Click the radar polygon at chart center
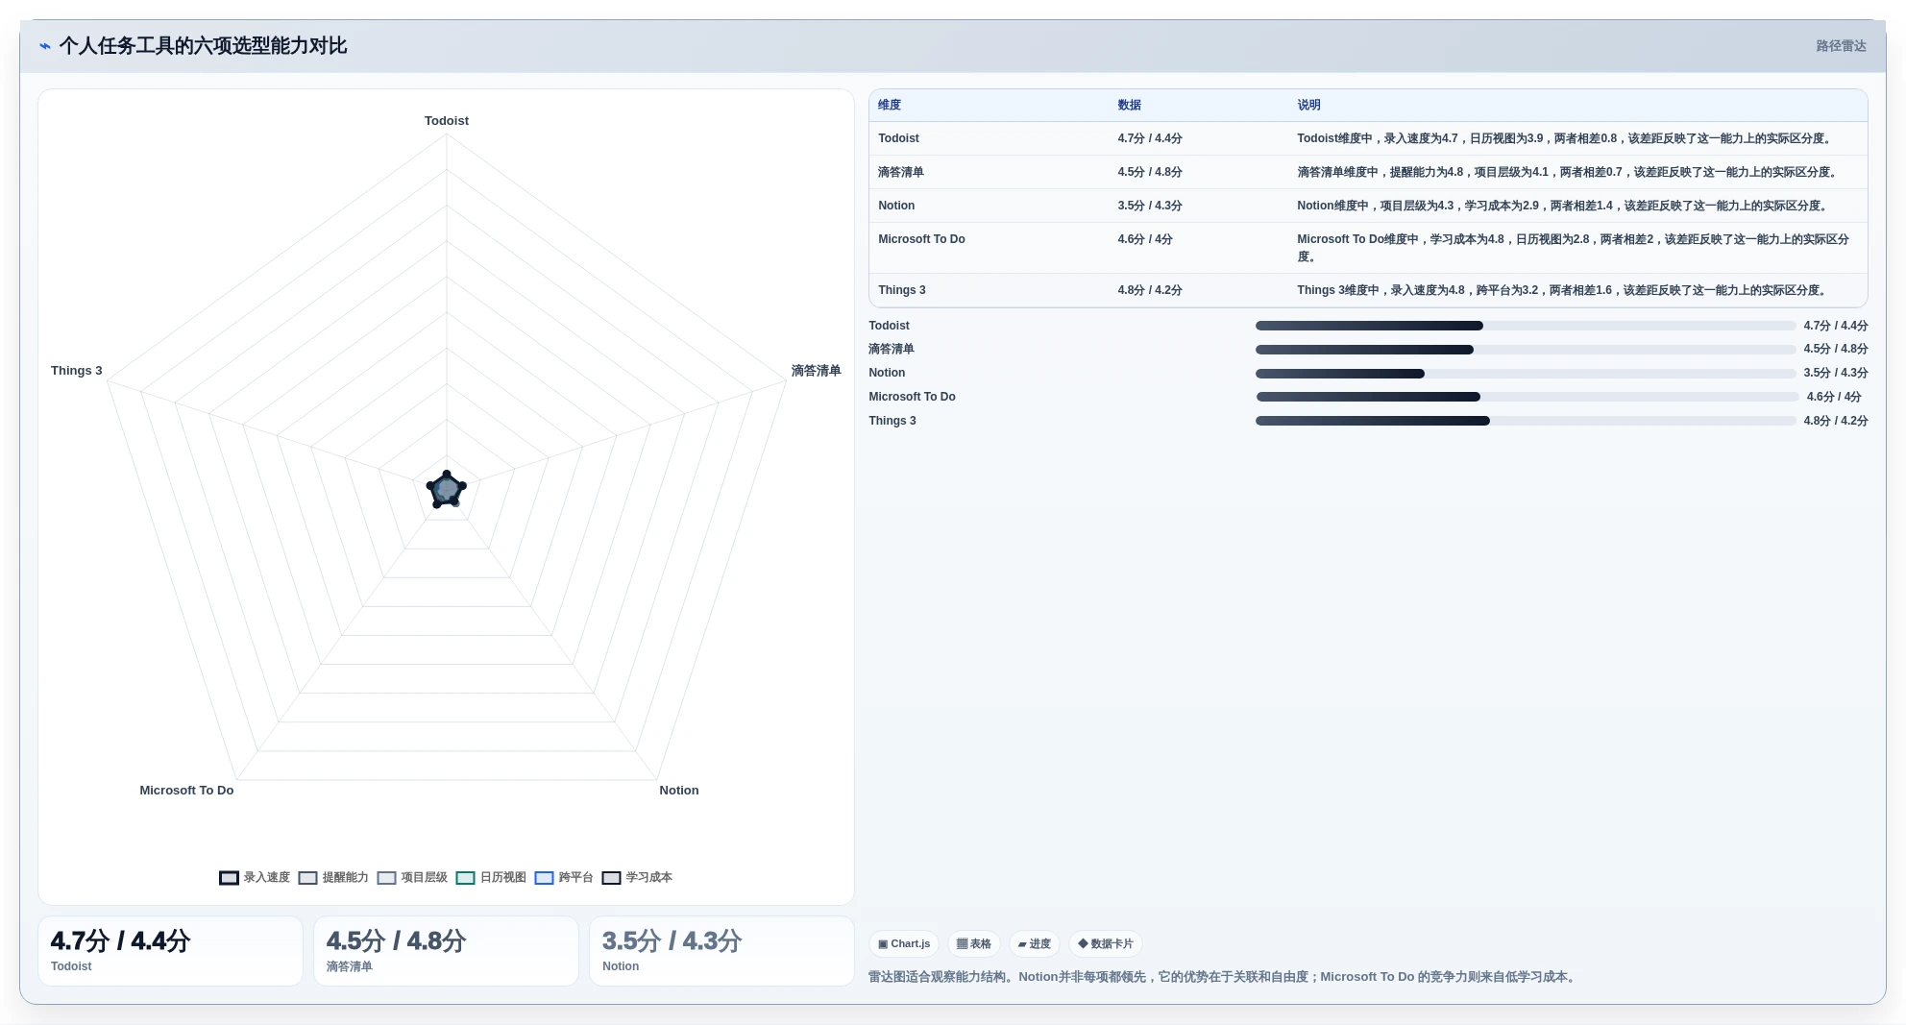 (447, 490)
